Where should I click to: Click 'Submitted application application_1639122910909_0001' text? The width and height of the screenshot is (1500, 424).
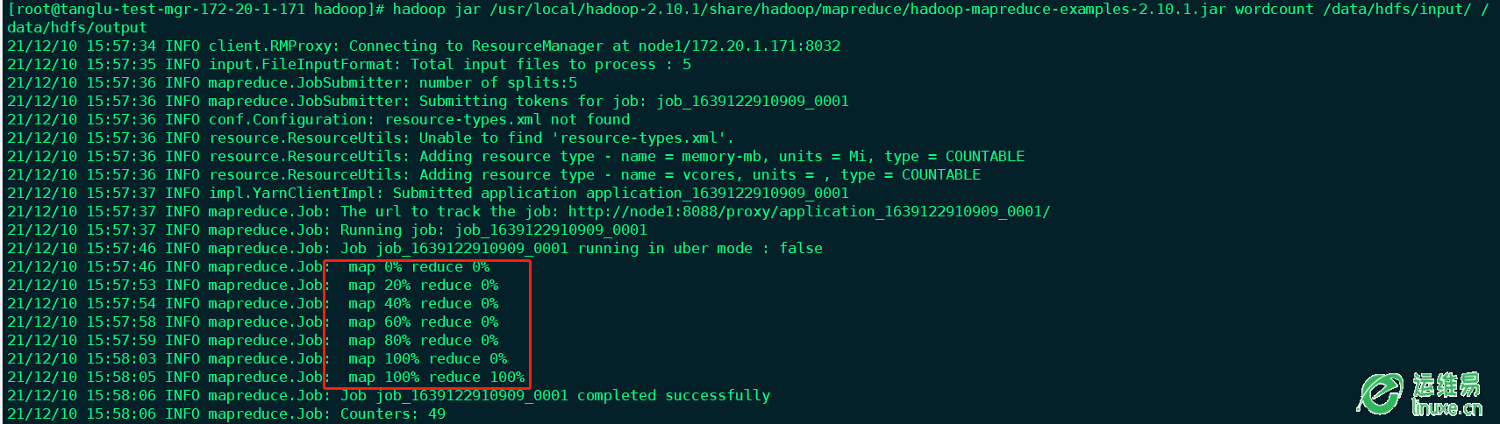click(x=621, y=194)
